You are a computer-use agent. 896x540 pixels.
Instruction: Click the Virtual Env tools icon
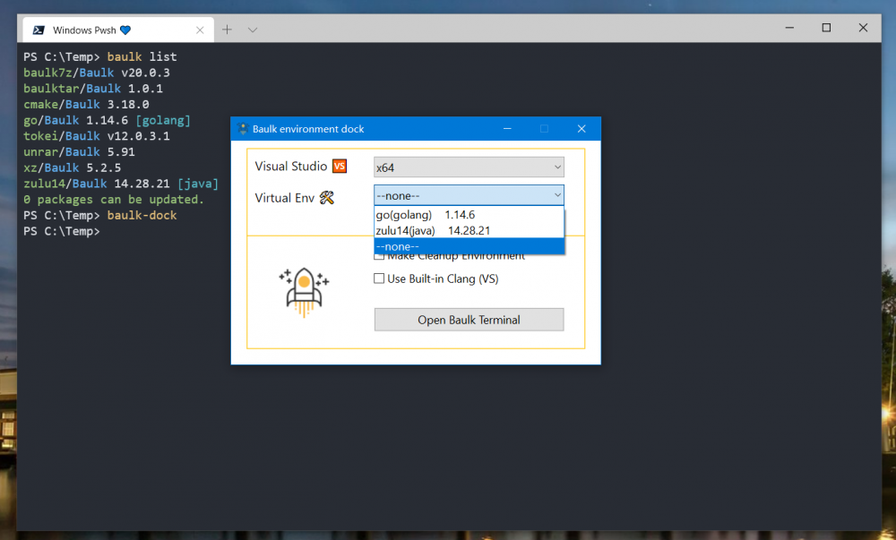pyautogui.click(x=327, y=198)
